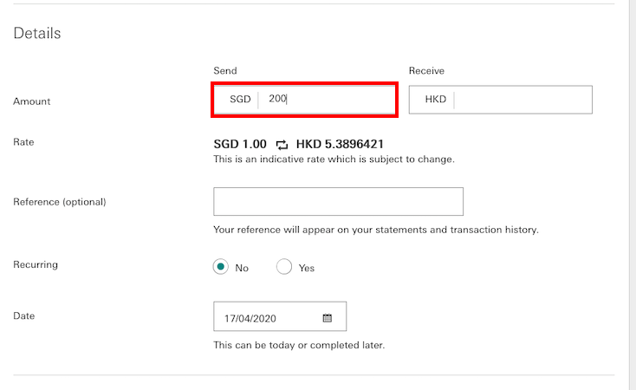
Task: Click the Send column label
Action: [225, 70]
